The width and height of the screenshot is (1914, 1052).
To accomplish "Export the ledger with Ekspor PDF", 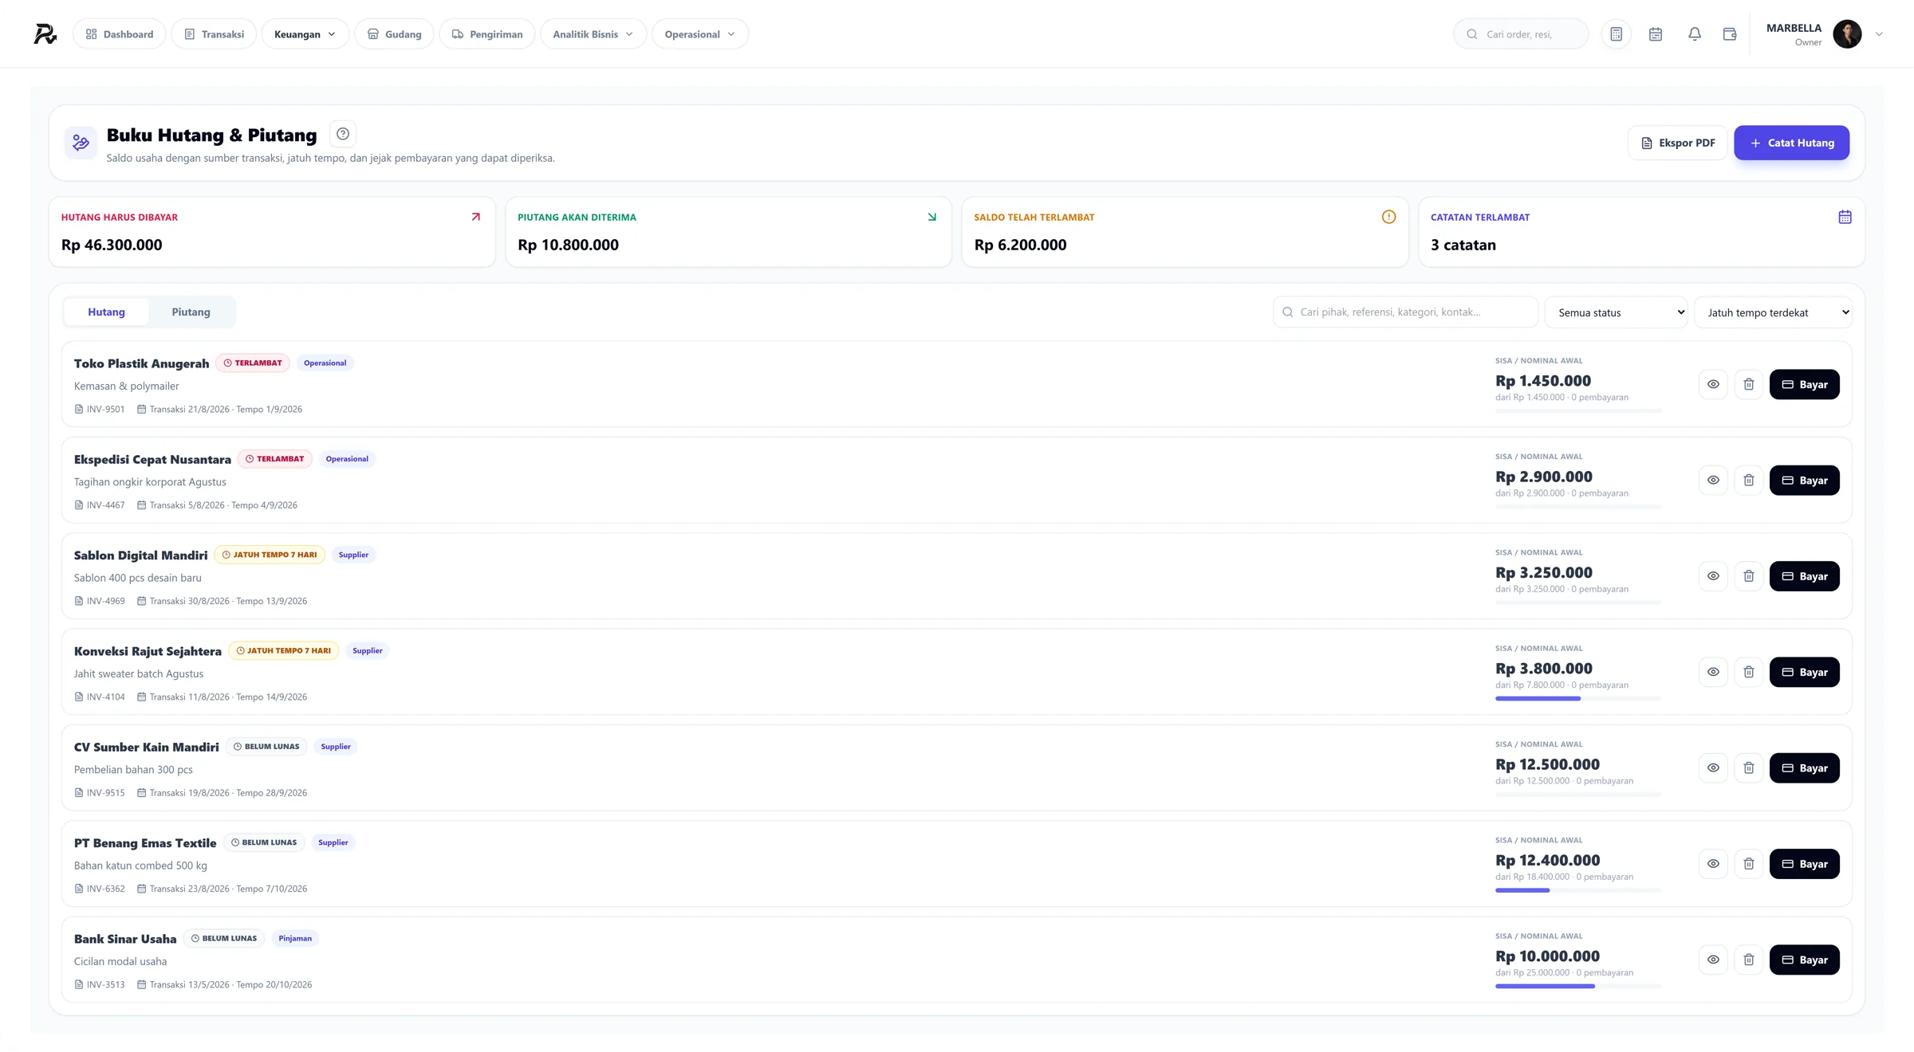I will pyautogui.click(x=1678, y=143).
